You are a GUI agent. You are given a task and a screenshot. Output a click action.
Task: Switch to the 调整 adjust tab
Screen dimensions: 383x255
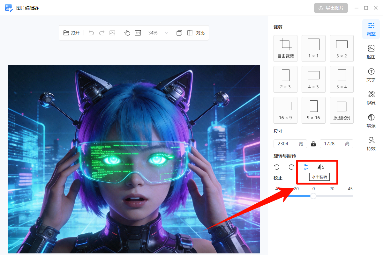(x=371, y=29)
